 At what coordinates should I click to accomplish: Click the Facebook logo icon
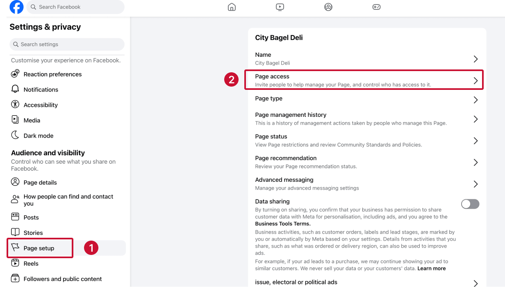17,7
